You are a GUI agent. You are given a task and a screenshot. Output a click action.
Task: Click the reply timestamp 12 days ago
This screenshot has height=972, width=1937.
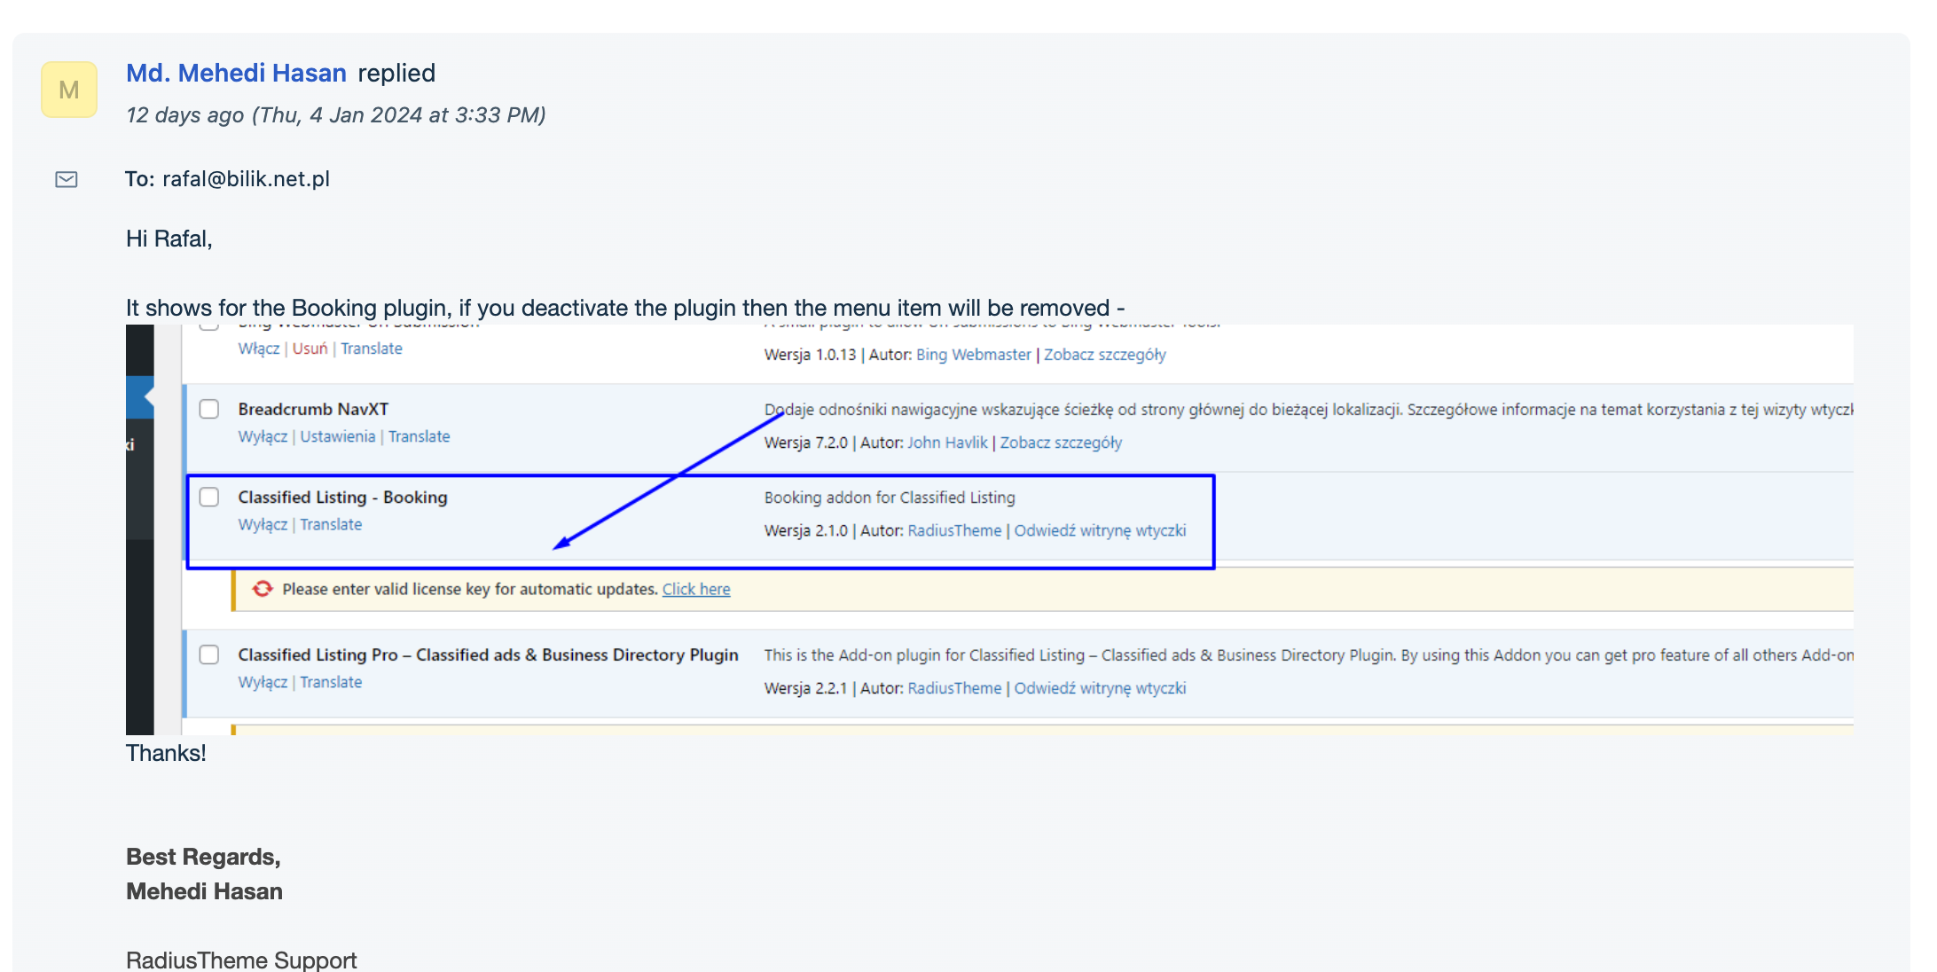tap(335, 114)
